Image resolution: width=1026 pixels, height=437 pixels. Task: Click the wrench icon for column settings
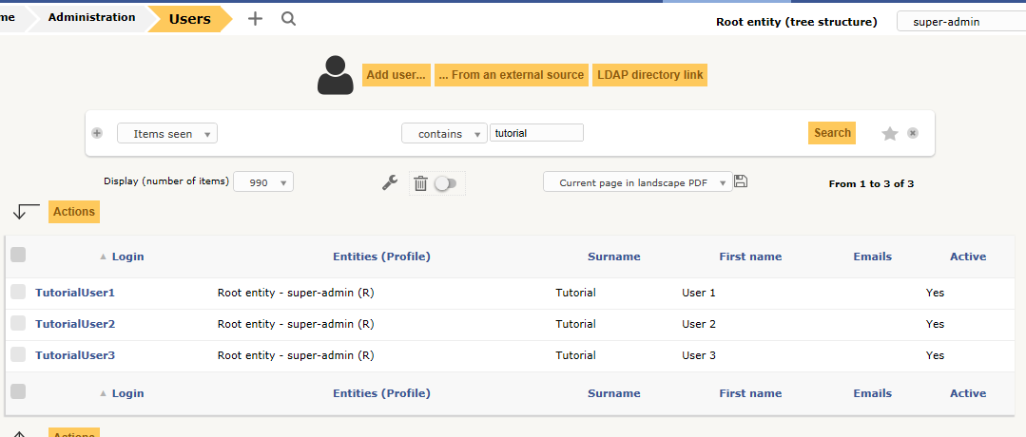click(x=389, y=183)
